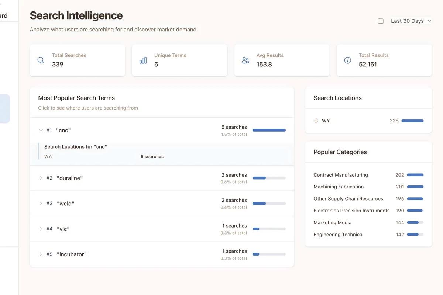This screenshot has width=443, height=295.
Task: Expand the #2 "duraline" search term
Action: pyautogui.click(x=41, y=178)
